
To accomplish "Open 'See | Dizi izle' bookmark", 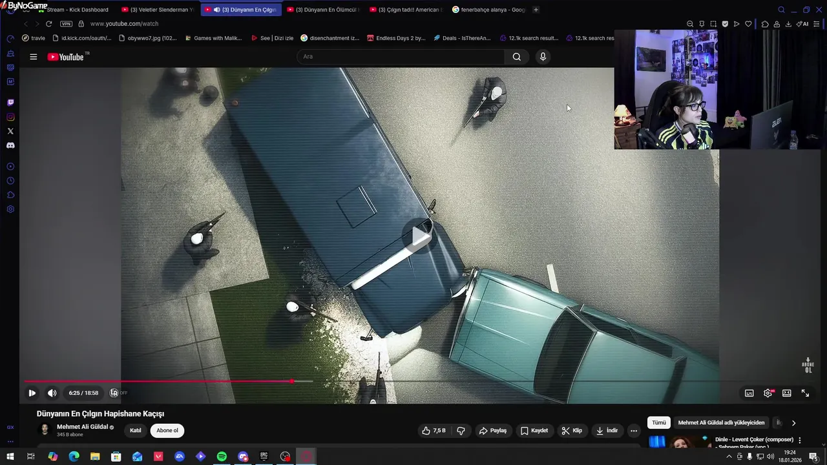I will [272, 38].
